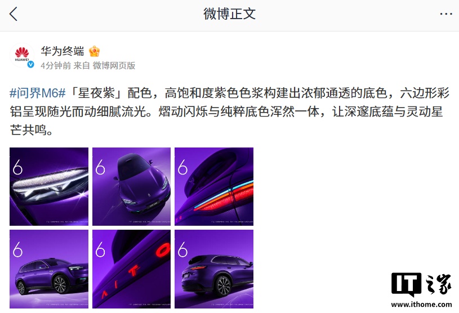Viewport: 459px width, 313px height.
Task: Open the rear side view SUV photo
Action: pyautogui.click(x=214, y=269)
